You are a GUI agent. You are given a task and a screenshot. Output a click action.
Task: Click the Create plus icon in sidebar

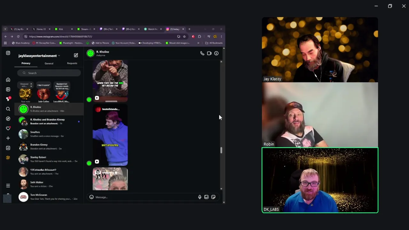tap(8, 138)
